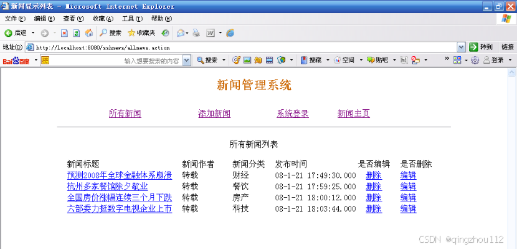
Task: Open the Favorites (收藏夹) star button
Action: tap(141, 32)
